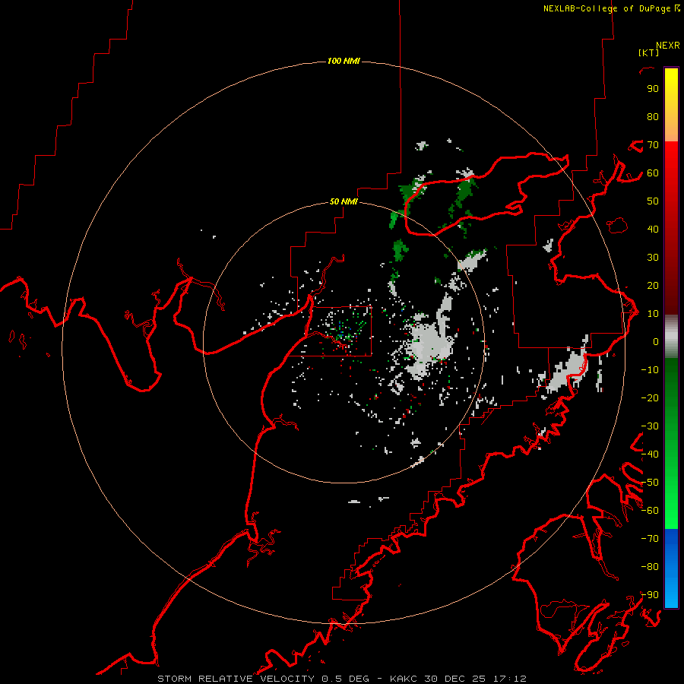This screenshot has width=684, height=684.
Task: Click the [KT] units label
Action: pos(649,52)
